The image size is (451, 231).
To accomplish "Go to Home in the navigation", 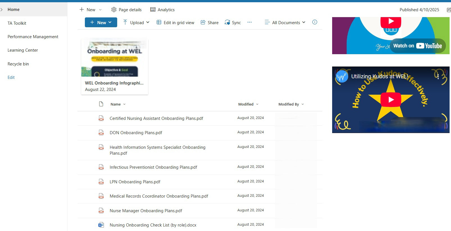I will tap(13, 10).
